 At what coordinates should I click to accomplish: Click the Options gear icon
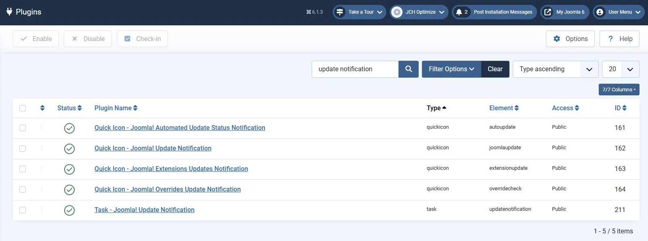tap(557, 39)
